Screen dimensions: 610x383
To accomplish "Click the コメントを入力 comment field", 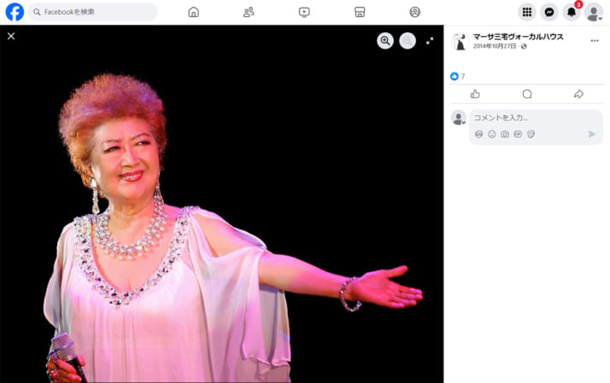I will click(x=536, y=118).
